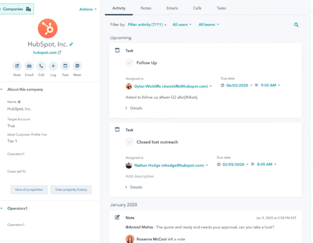The height and width of the screenshot is (243, 313).
Task: Click the Target Account True value
Action: (x=11, y=126)
